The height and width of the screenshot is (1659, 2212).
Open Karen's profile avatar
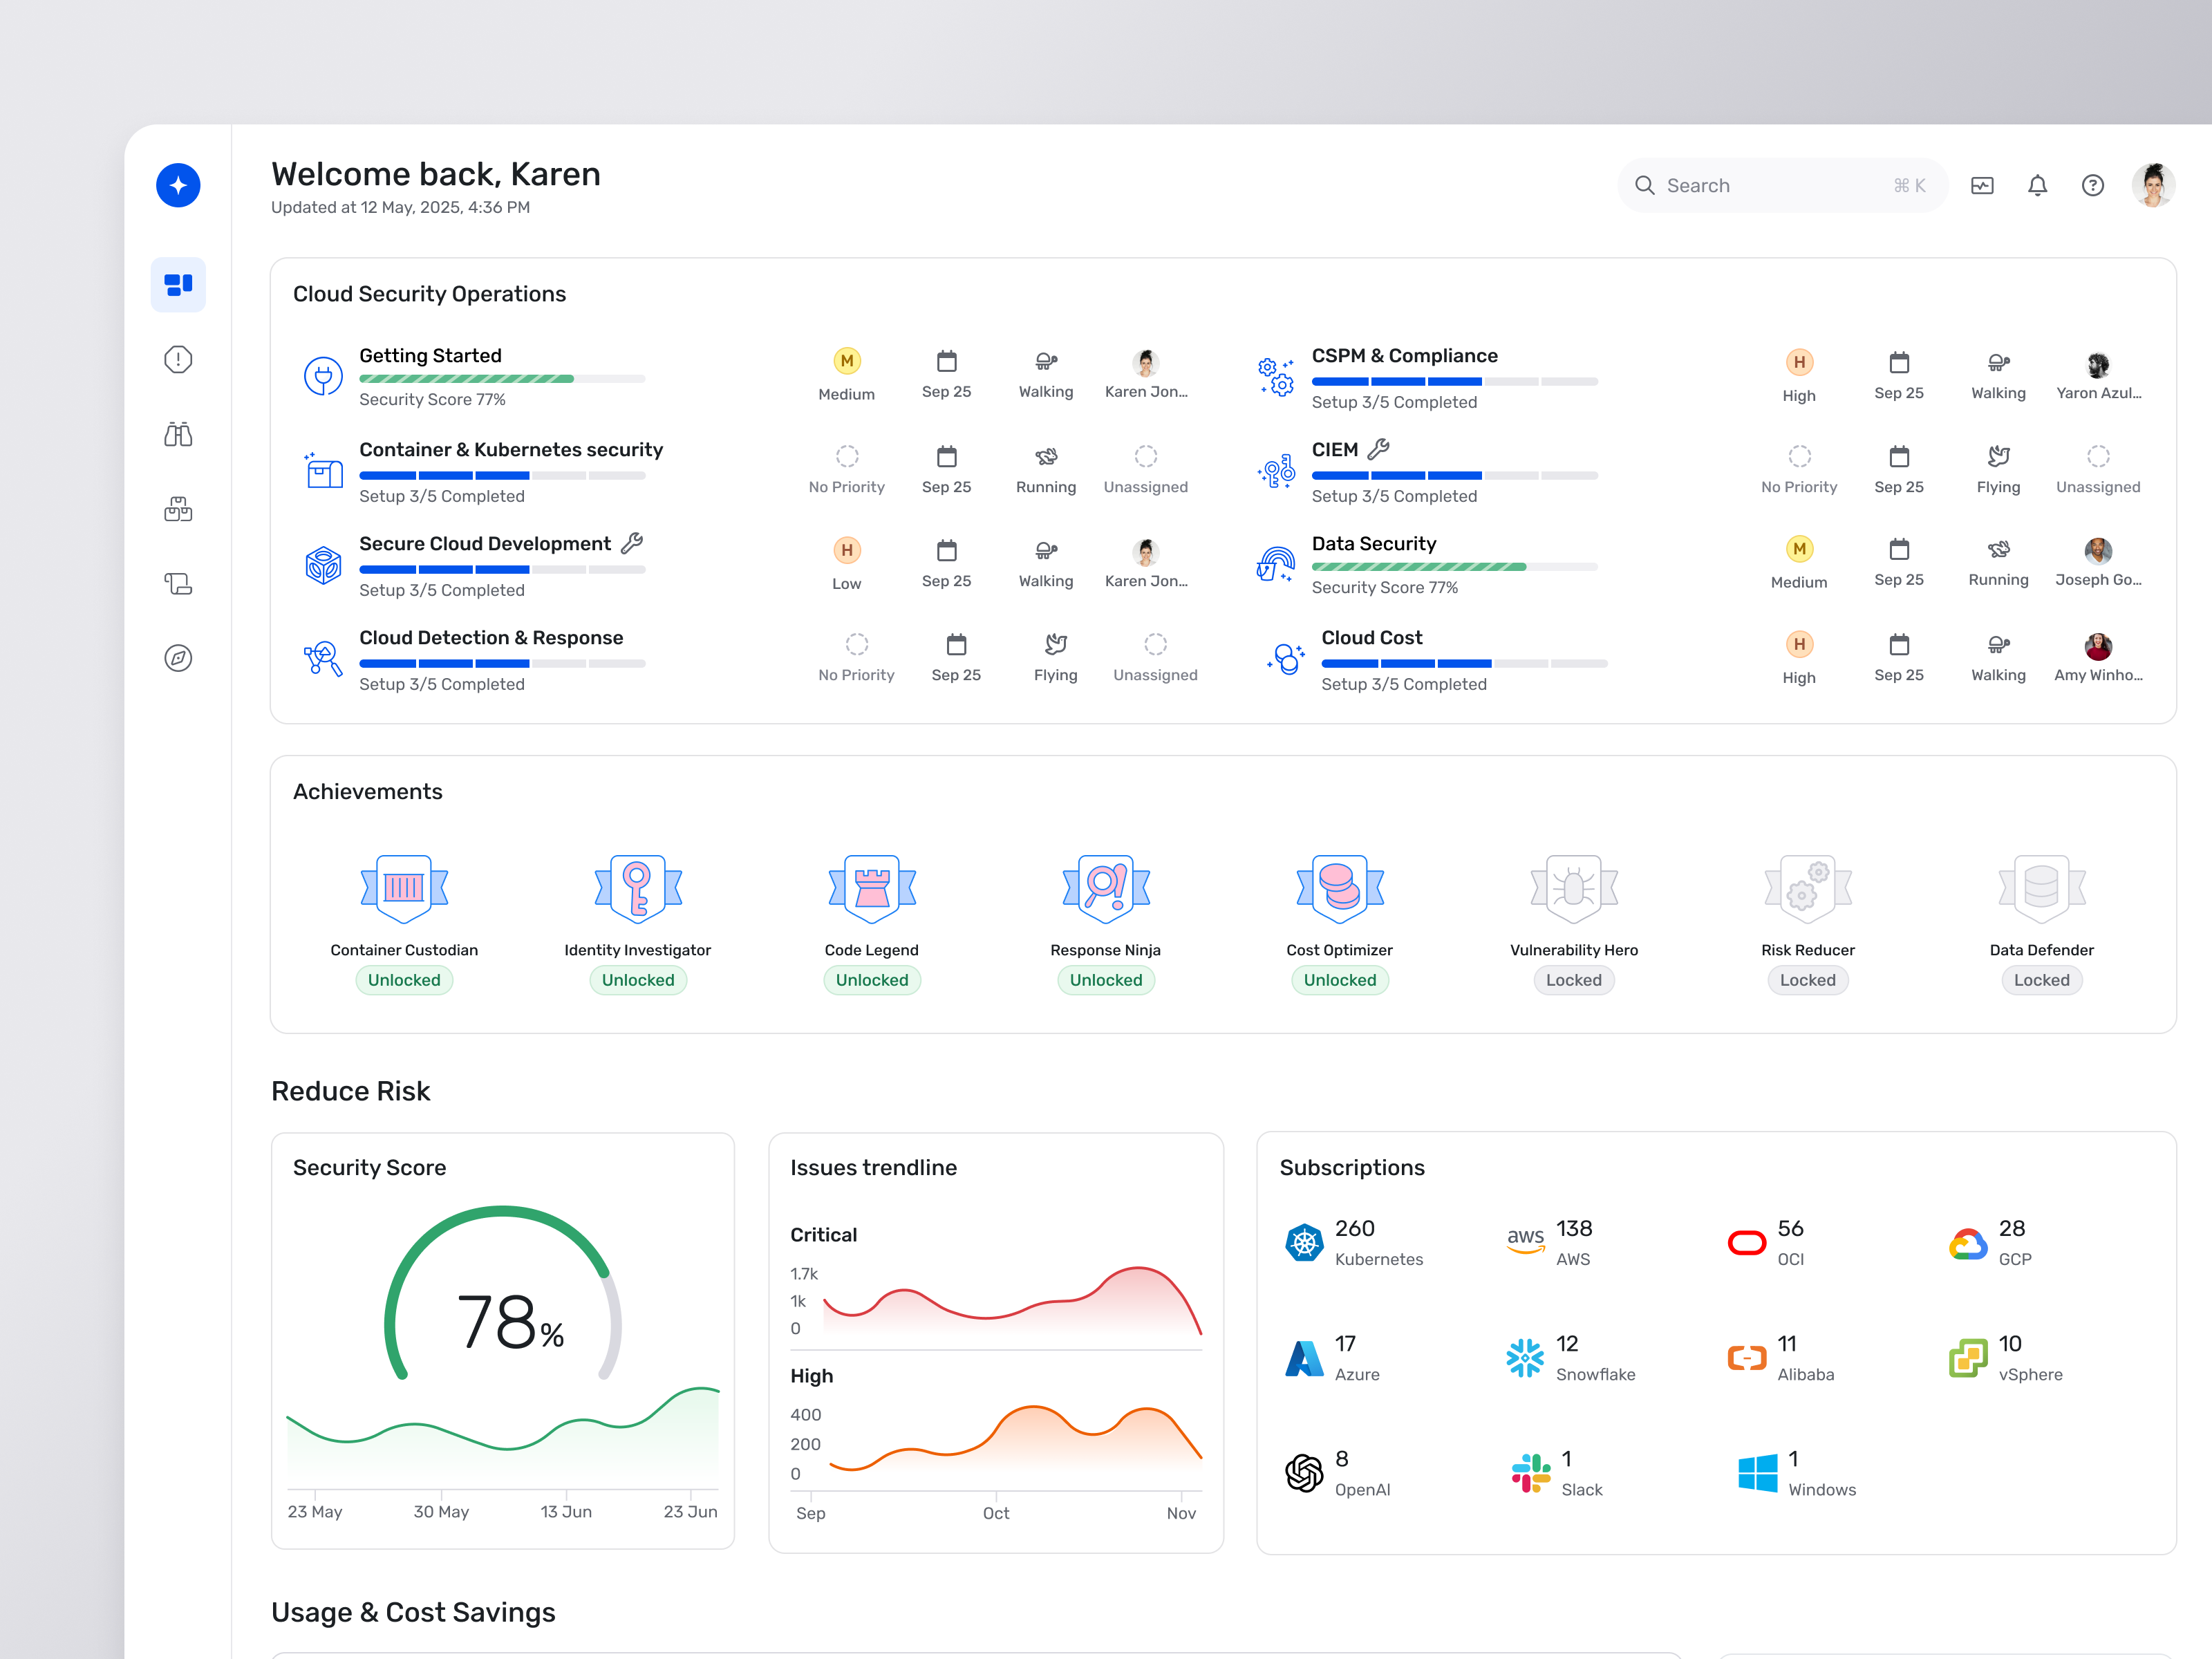2155,185
